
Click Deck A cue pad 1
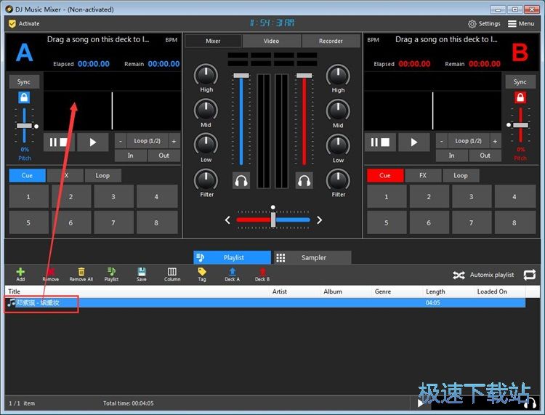tap(29, 197)
